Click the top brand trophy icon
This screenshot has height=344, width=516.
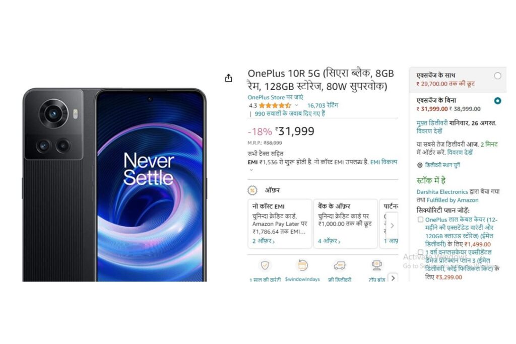(376, 265)
